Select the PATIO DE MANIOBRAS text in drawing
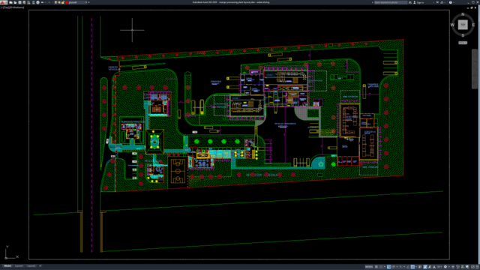Image resolution: width=480 pixels, height=270 pixels. point(285,124)
